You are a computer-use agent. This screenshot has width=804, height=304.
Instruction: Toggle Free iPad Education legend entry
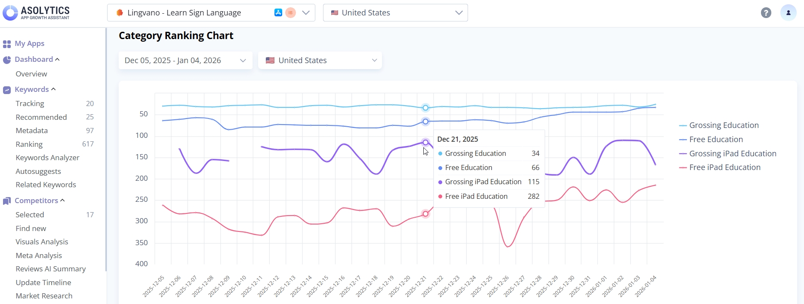pyautogui.click(x=724, y=167)
